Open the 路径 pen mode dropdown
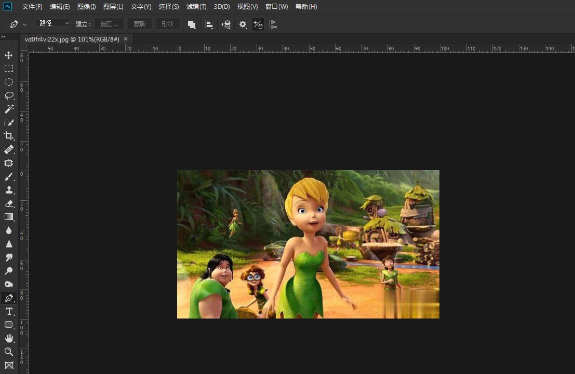Screen dimensions: 575x374 53,23
